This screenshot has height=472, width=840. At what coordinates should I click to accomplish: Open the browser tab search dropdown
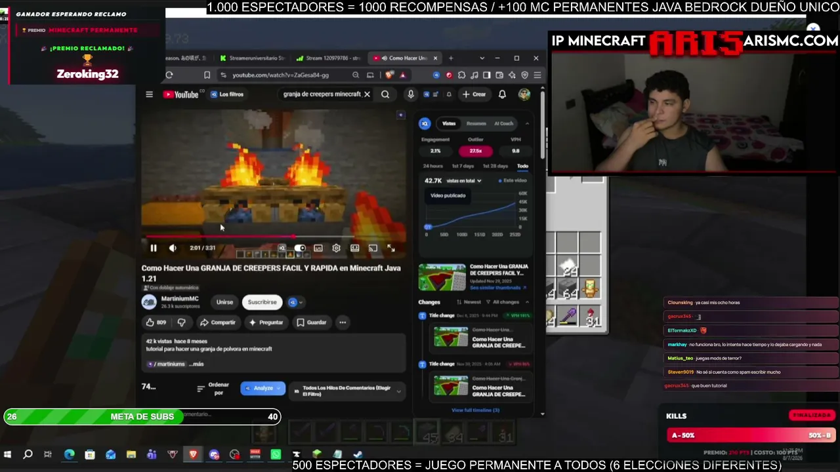coord(482,58)
